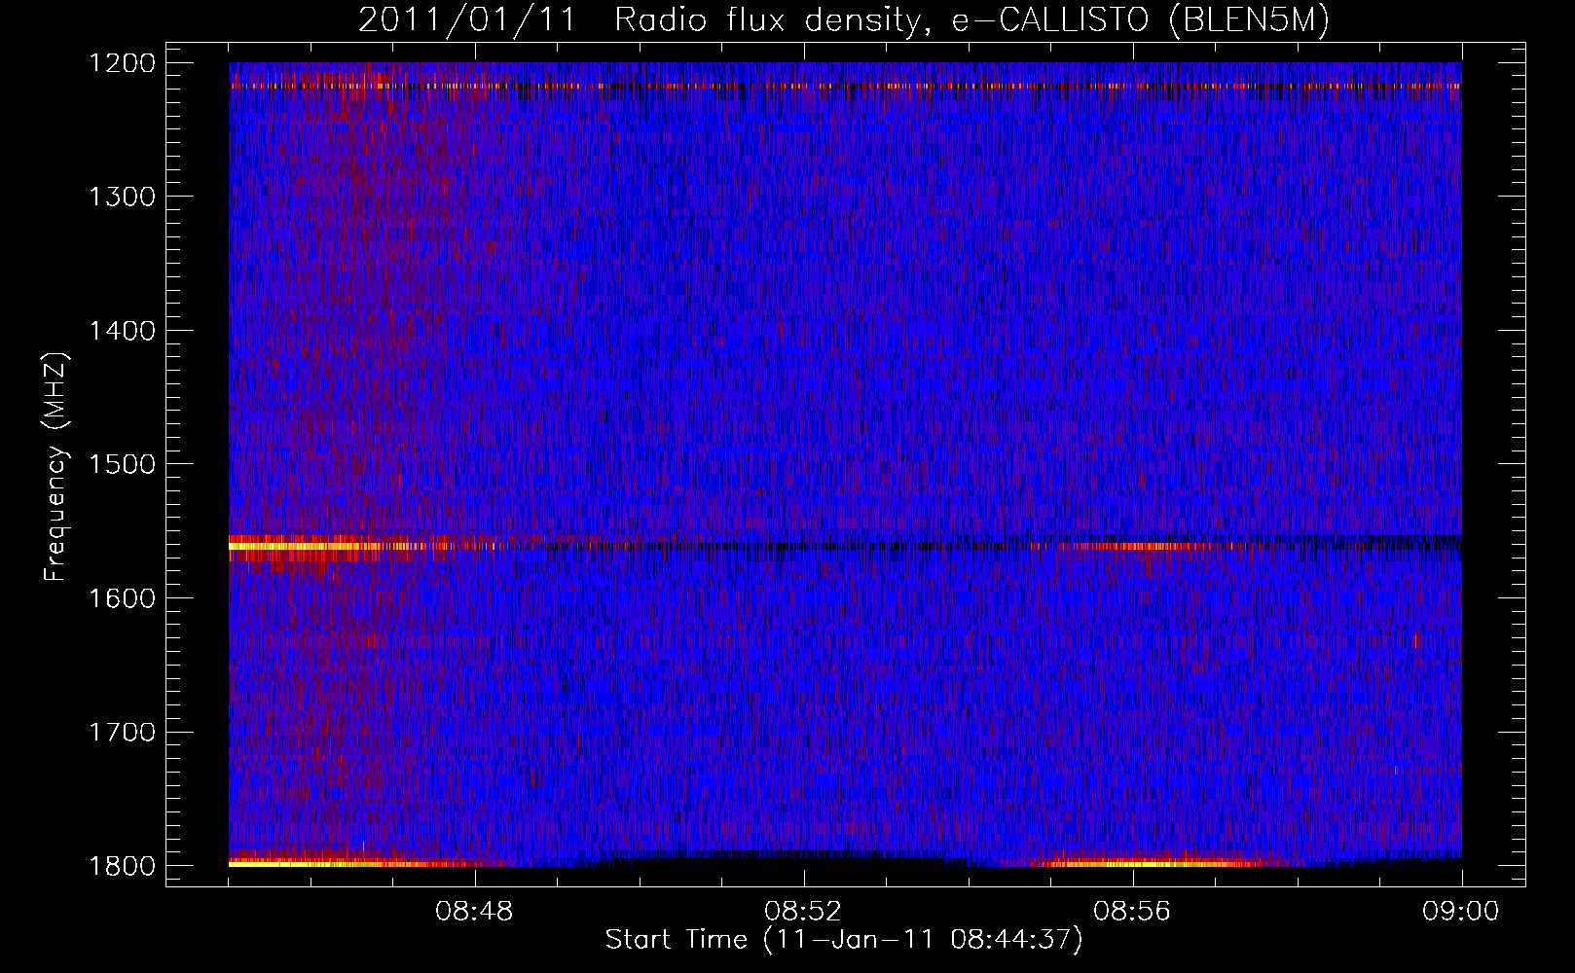Screen dimensions: 1575x973
Task: Pick the 1500 frequency tick label
Action: pyautogui.click(x=122, y=464)
